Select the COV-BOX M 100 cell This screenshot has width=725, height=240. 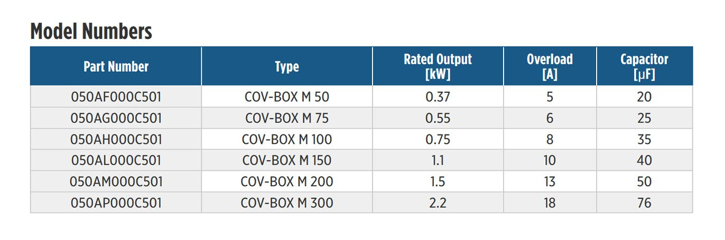point(287,139)
